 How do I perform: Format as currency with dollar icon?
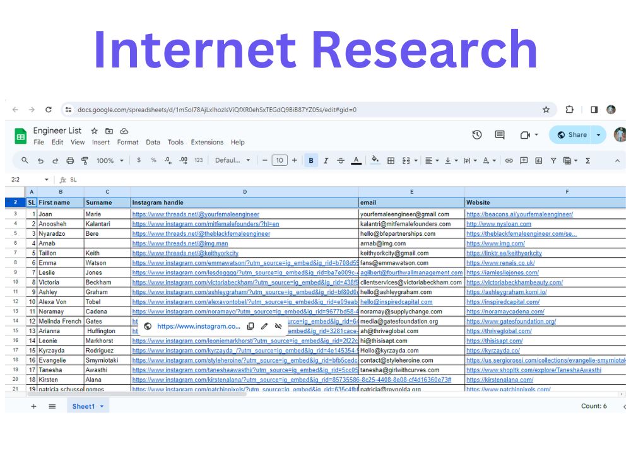coord(139,160)
